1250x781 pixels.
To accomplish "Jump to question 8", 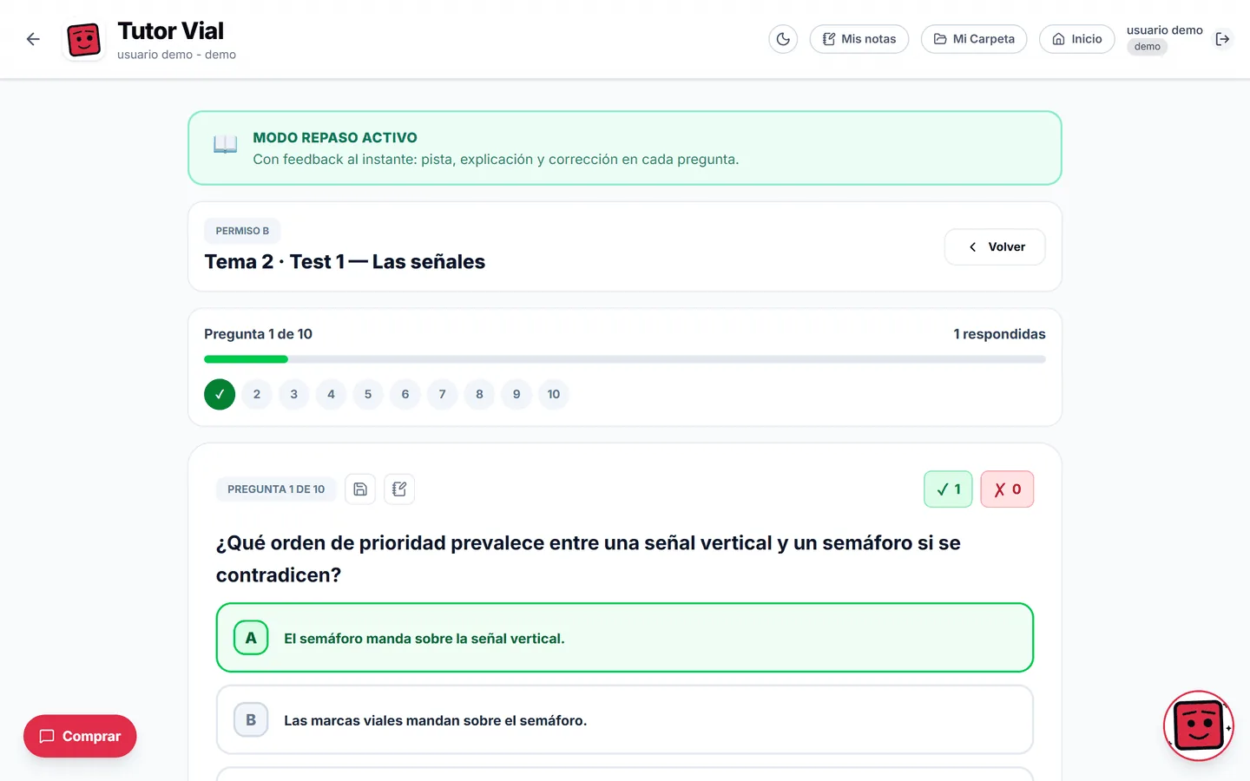I will click(x=479, y=394).
